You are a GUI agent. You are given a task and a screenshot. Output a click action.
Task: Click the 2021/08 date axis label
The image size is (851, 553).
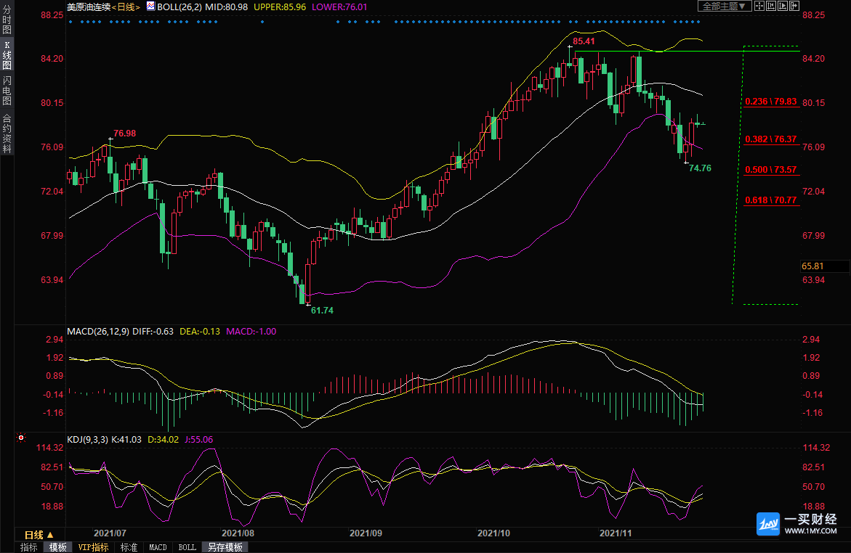(238, 533)
